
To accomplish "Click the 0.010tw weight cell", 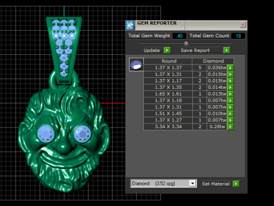I will pyautogui.click(x=217, y=114).
